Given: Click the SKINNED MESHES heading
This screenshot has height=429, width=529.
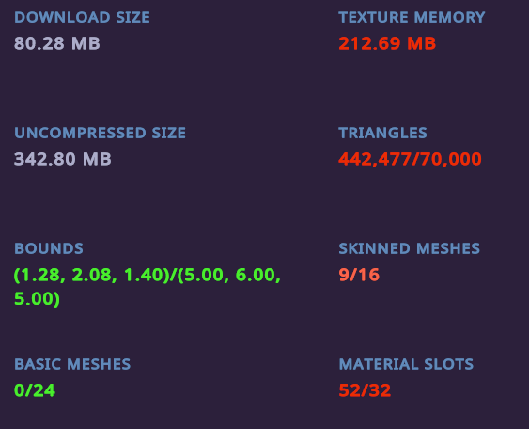Looking at the screenshot, I should click(x=409, y=248).
